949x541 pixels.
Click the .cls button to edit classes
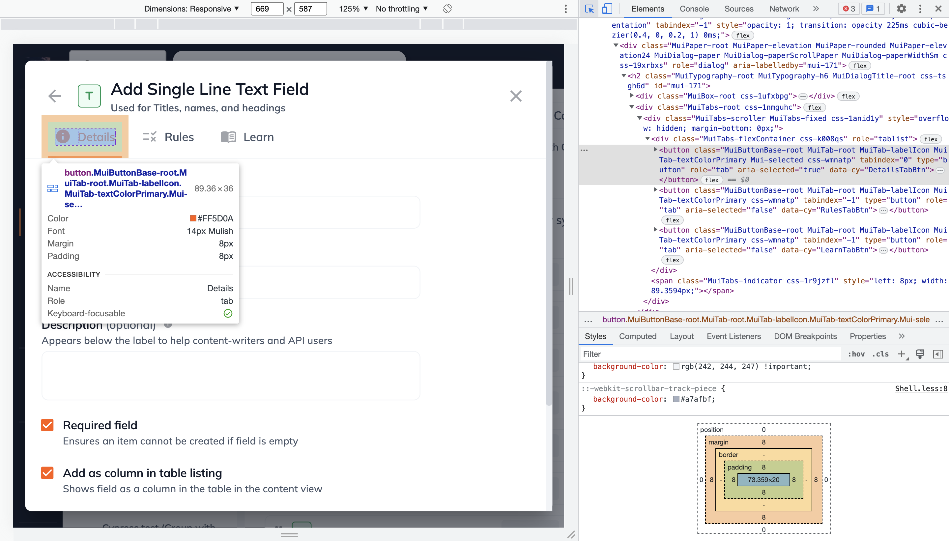point(880,354)
